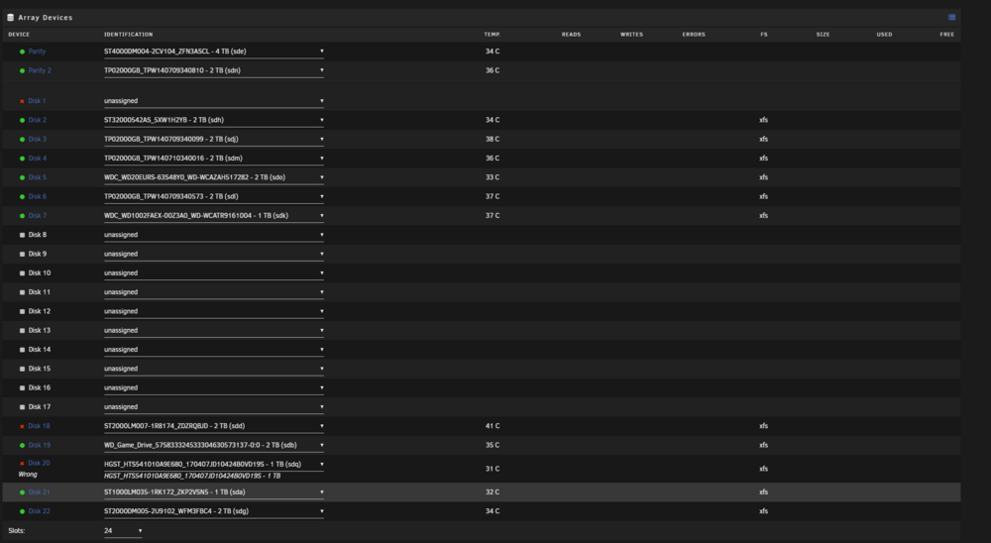Open the unassigned dropdown for Disk 1
Viewport: 991px width, 543px height.
(x=214, y=101)
